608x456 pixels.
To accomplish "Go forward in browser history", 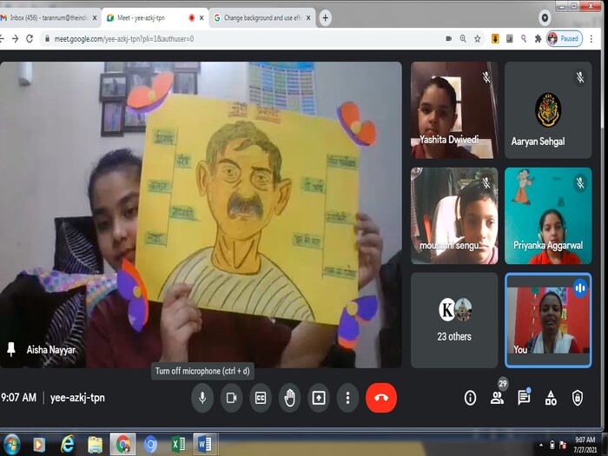I will click(x=15, y=39).
